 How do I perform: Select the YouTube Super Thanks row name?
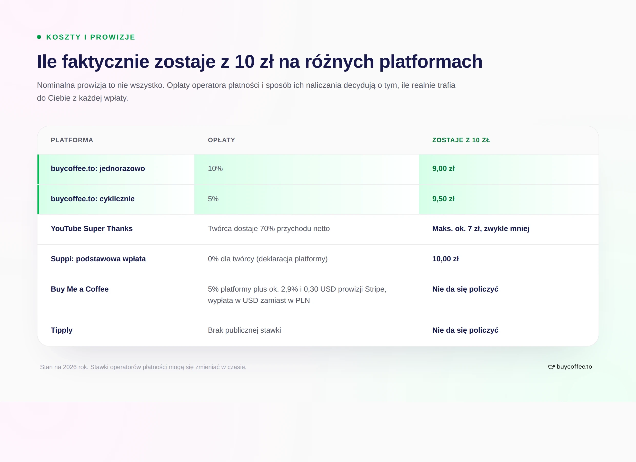(x=92, y=228)
